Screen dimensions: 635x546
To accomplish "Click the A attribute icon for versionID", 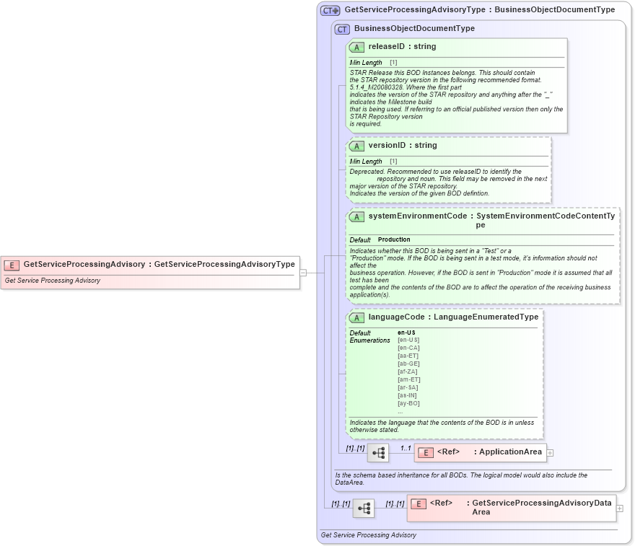I will pyautogui.click(x=356, y=146).
